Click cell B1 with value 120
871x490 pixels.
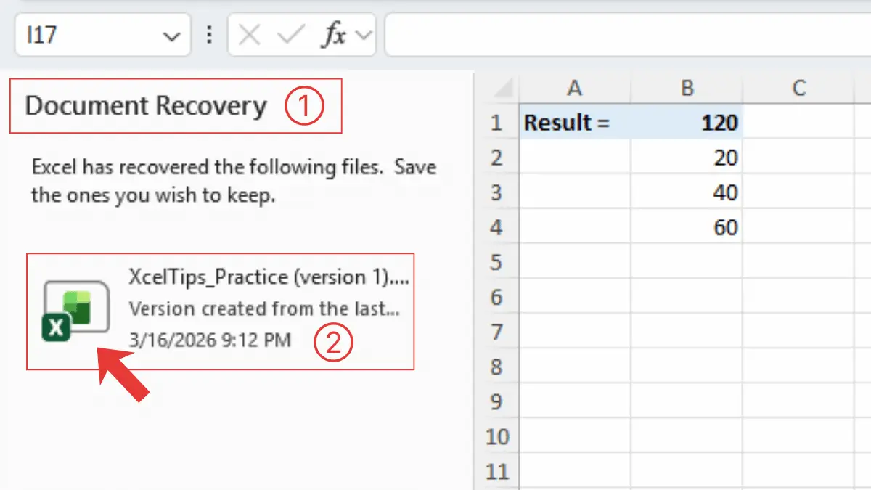pos(687,123)
